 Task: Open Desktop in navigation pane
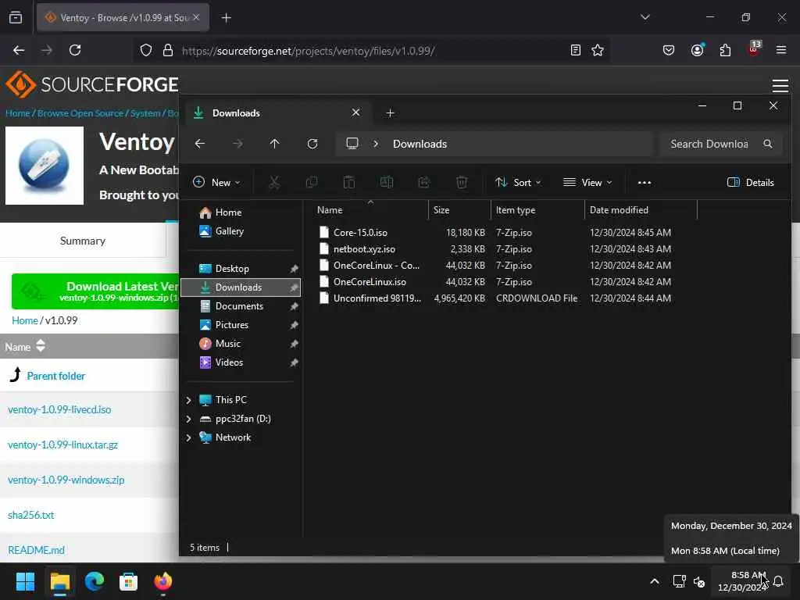pyautogui.click(x=232, y=269)
